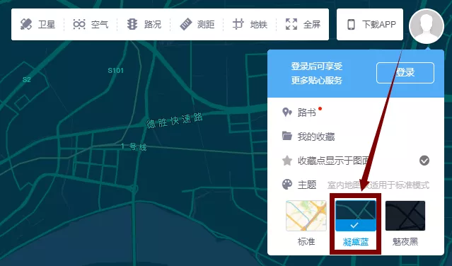Viewport: 452px width, 266px height.
Task: Click the 我的收藏 folder icon
Action: [x=286, y=136]
